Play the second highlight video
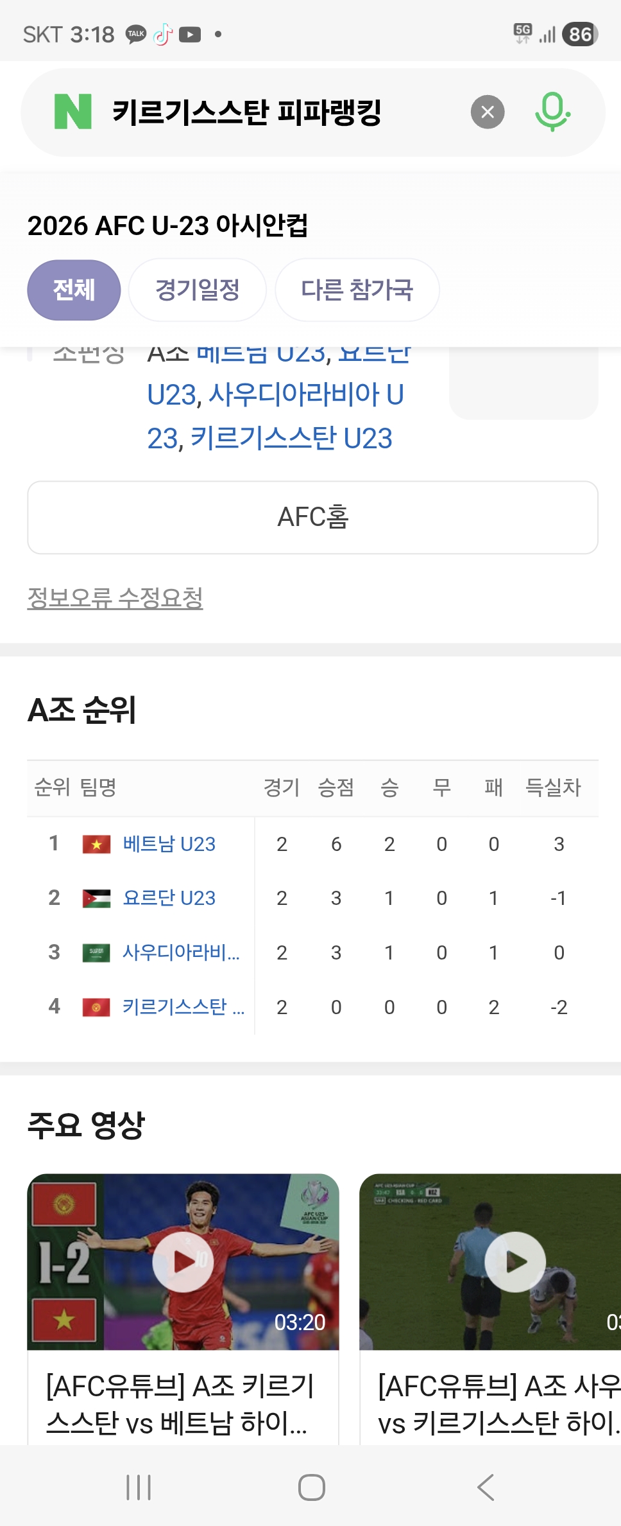 point(515,1261)
